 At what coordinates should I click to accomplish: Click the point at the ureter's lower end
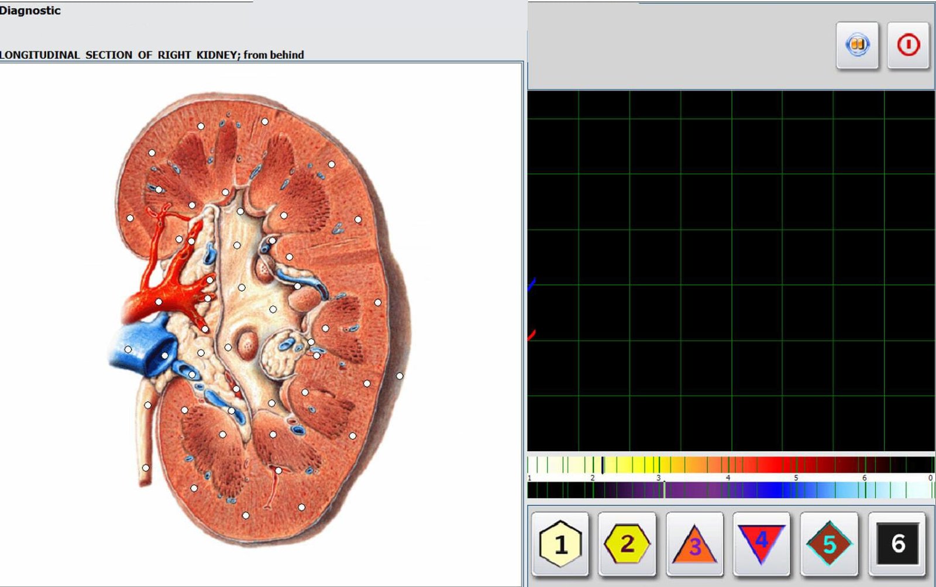click(146, 468)
